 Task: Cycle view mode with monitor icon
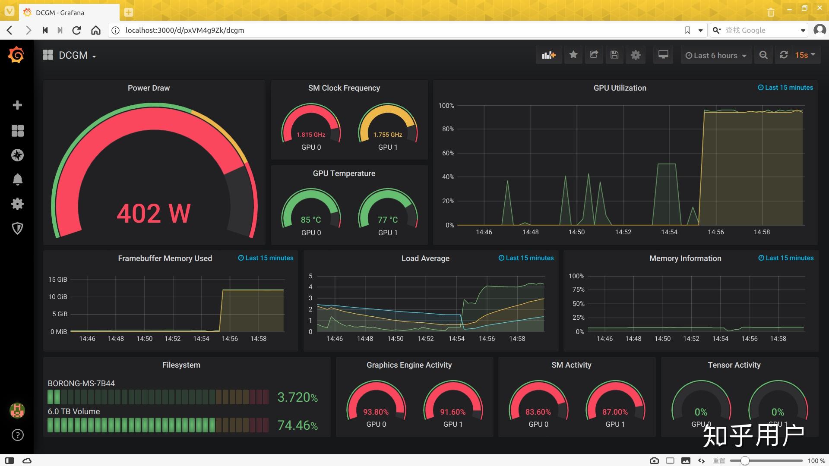[663, 55]
